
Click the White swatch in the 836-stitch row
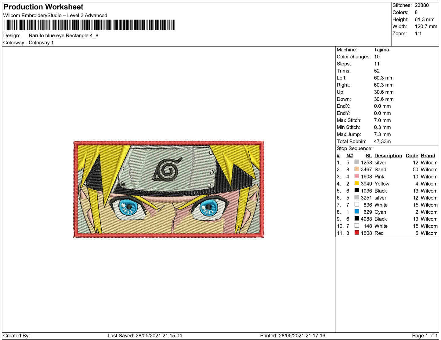coord(357,204)
